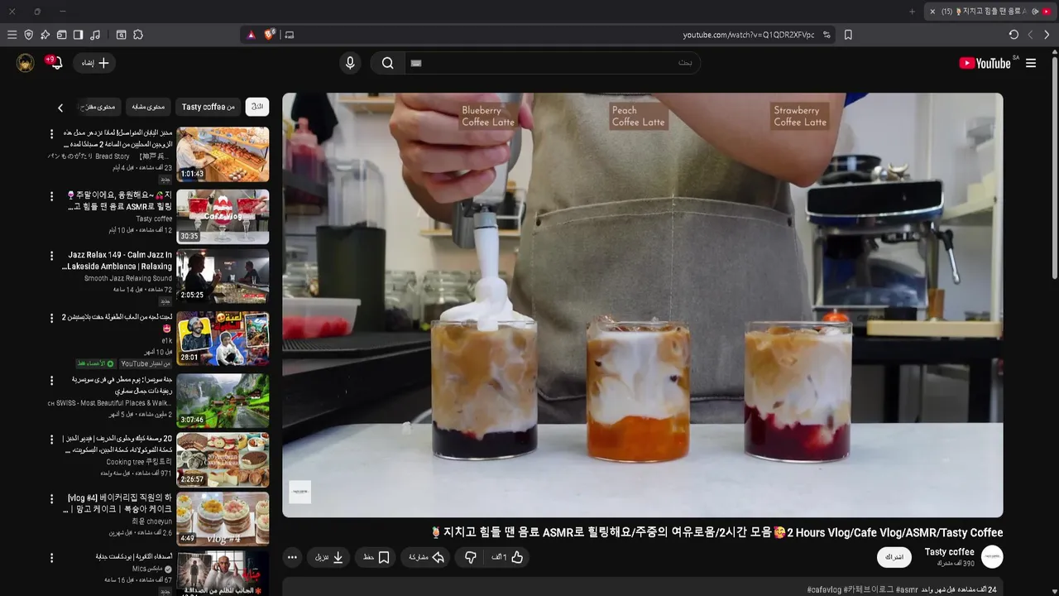The height and width of the screenshot is (596, 1059).
Task: Open the Brave Wallet icon
Action: [61, 35]
